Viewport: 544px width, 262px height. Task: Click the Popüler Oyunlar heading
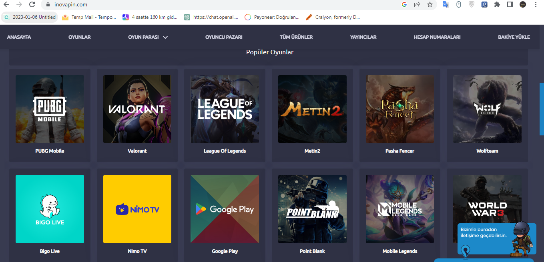[270, 52]
